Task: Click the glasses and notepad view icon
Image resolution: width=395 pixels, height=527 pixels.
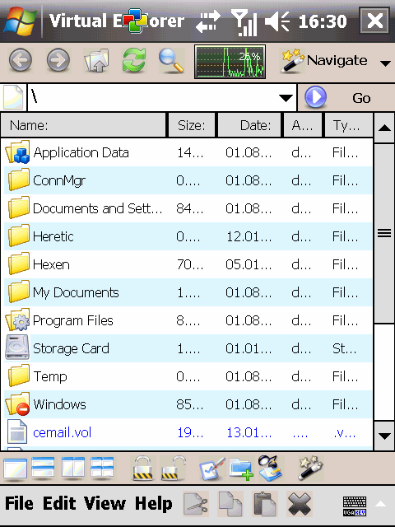Action: coord(271,468)
